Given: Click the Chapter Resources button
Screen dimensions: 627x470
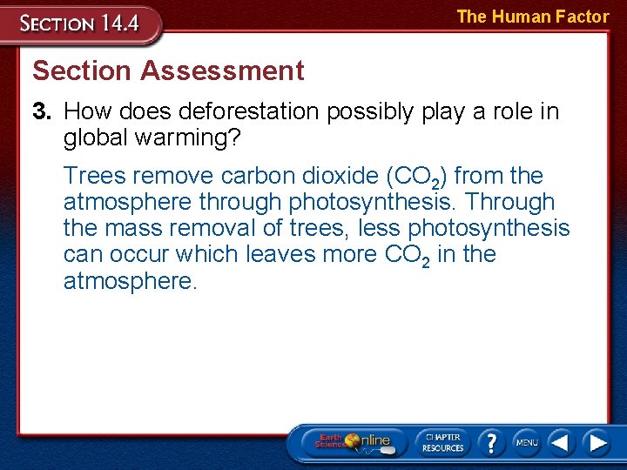Looking at the screenshot, I should (x=442, y=443).
